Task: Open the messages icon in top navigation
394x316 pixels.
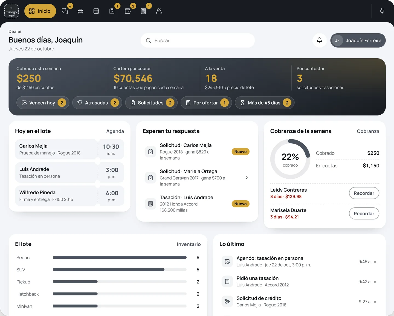Action: 65,11
